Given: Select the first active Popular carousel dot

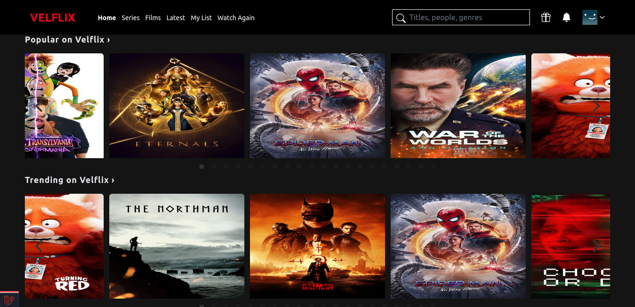Looking at the screenshot, I should 202,167.
